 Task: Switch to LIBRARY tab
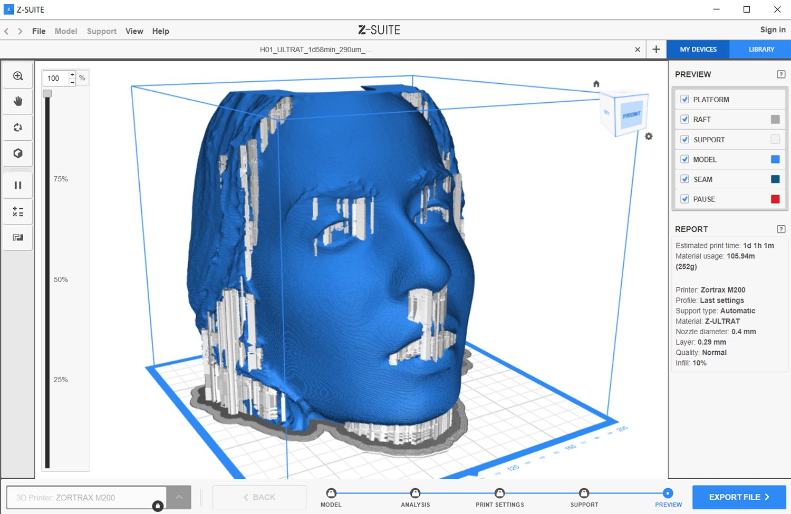[761, 49]
